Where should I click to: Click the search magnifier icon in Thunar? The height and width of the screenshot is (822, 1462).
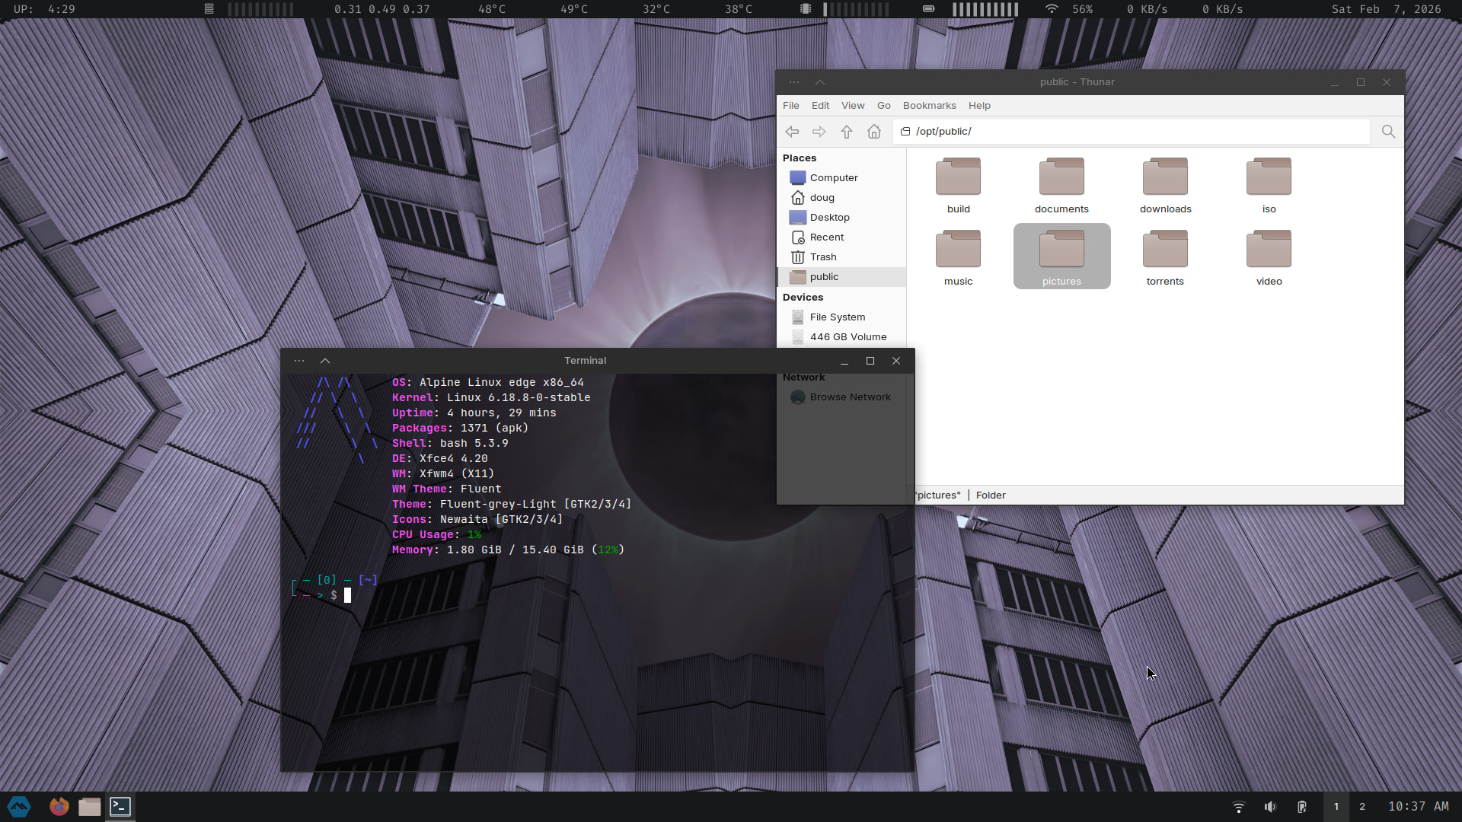click(x=1388, y=132)
